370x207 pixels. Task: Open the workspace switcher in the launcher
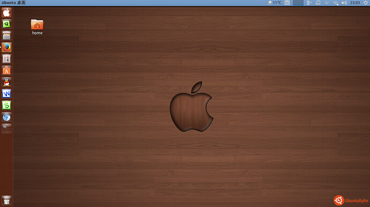pyautogui.click(x=6, y=128)
